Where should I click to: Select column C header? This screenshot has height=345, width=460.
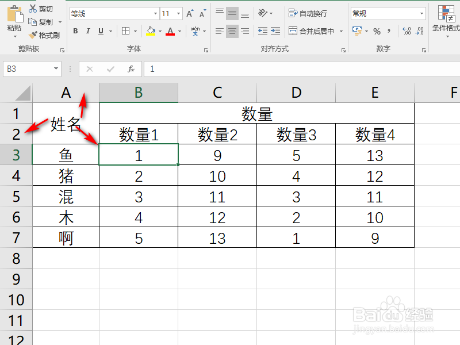[x=217, y=93]
